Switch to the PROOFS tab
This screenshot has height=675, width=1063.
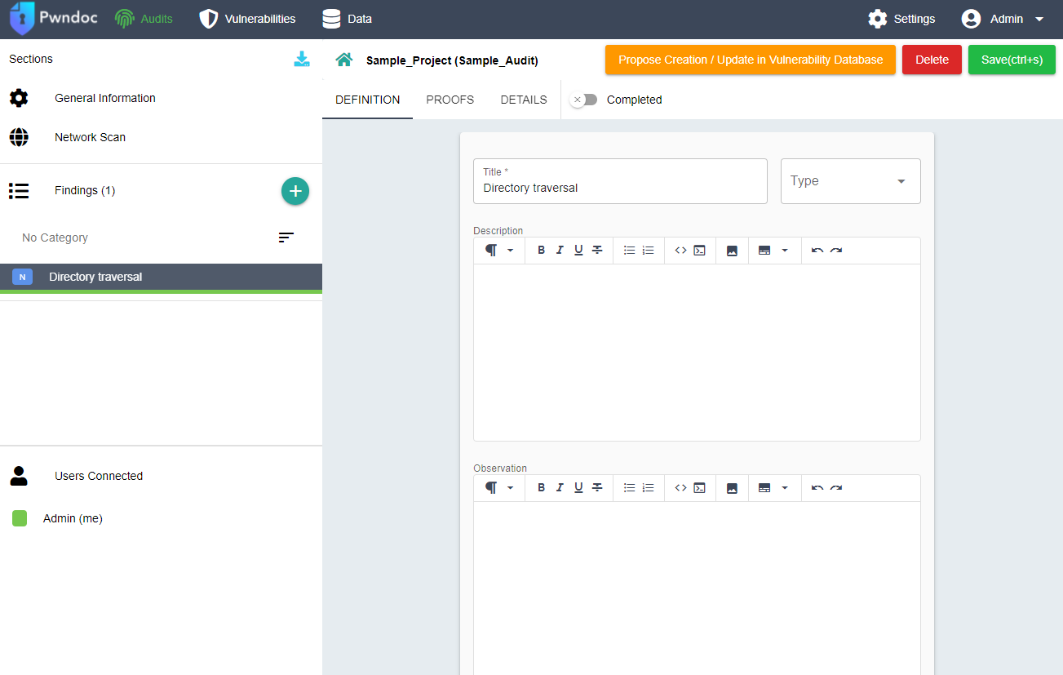pos(450,100)
